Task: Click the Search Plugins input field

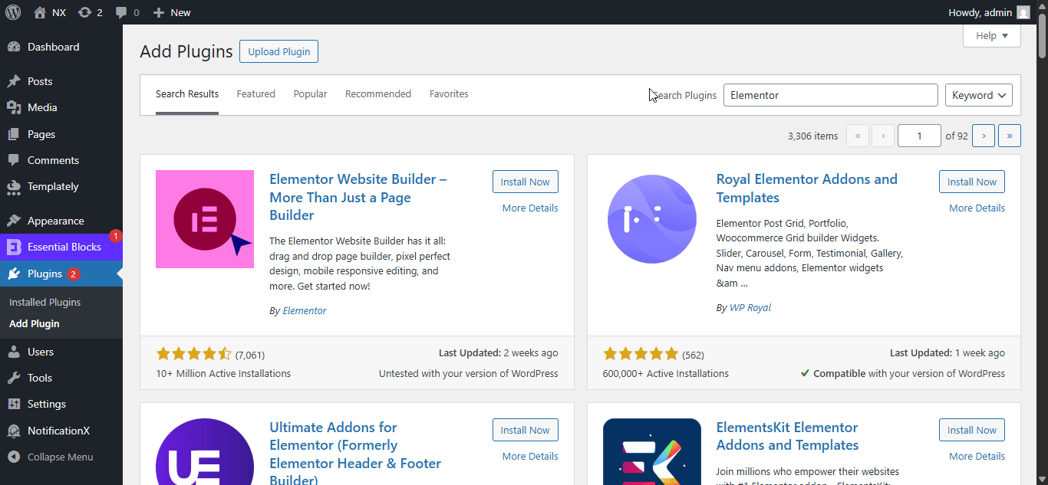Action: coord(831,95)
